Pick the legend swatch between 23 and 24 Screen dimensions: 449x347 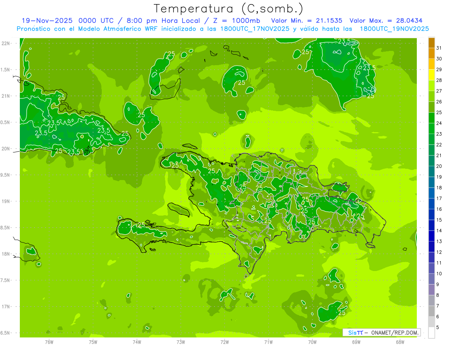click(x=431, y=128)
